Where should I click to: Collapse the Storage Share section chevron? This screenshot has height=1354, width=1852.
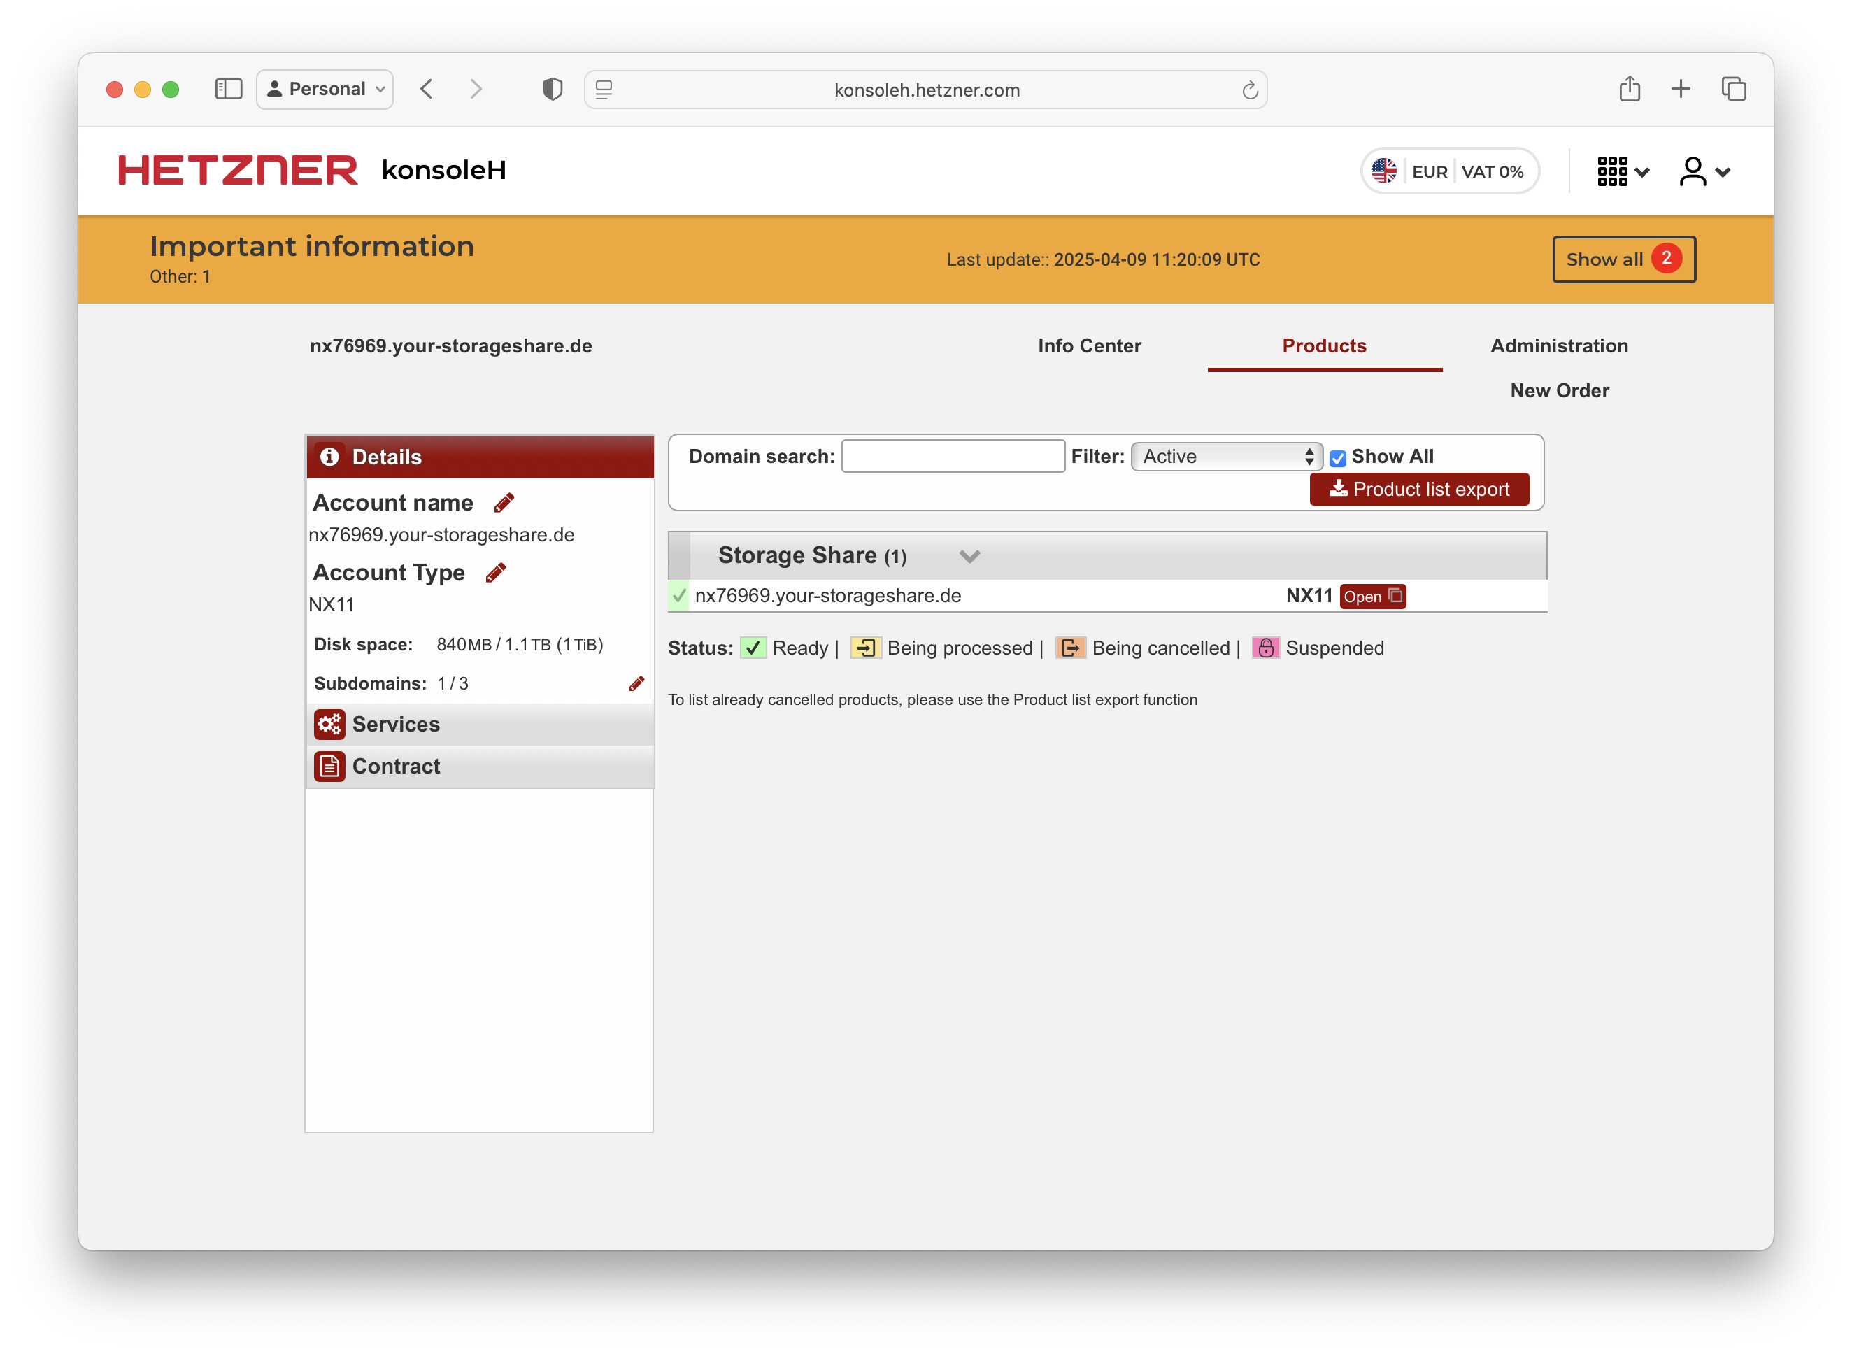969,557
